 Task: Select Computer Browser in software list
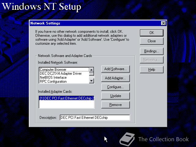[x=64, y=70]
